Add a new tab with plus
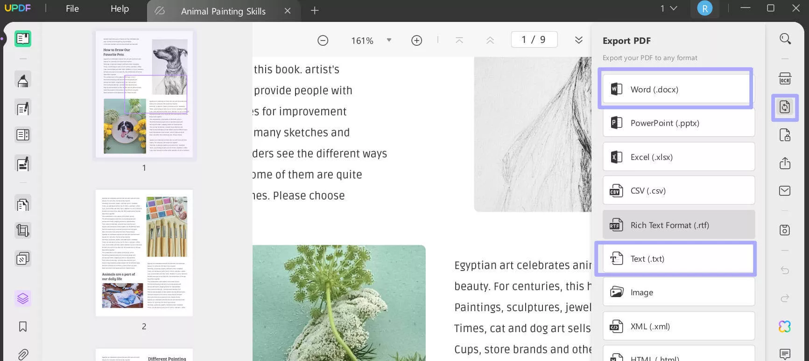The image size is (809, 361). click(x=315, y=10)
